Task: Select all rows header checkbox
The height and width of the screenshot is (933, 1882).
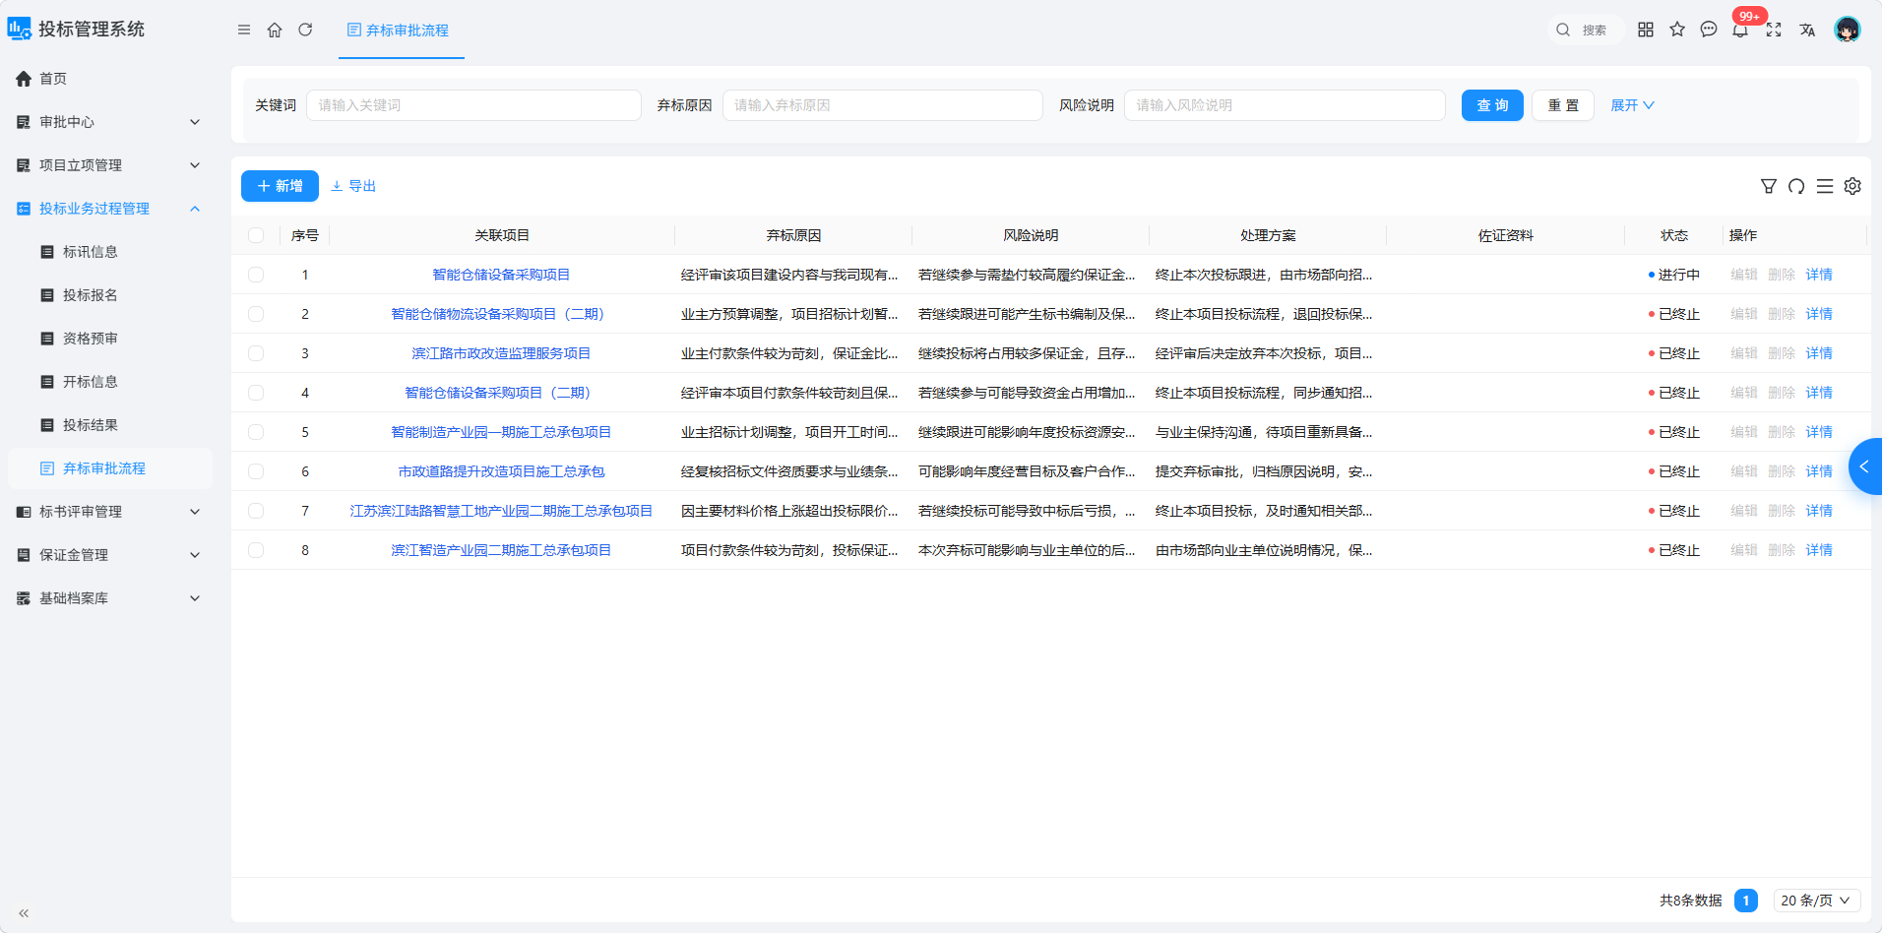Action: 256,235
